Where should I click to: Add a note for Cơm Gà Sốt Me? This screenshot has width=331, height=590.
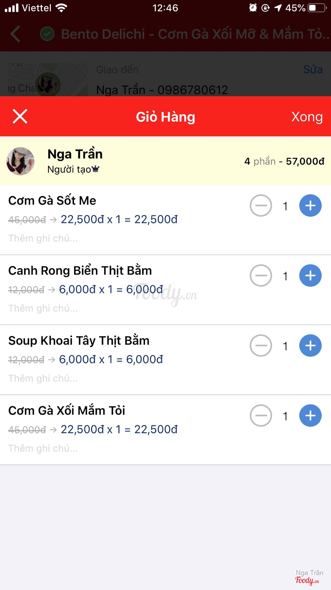43,238
